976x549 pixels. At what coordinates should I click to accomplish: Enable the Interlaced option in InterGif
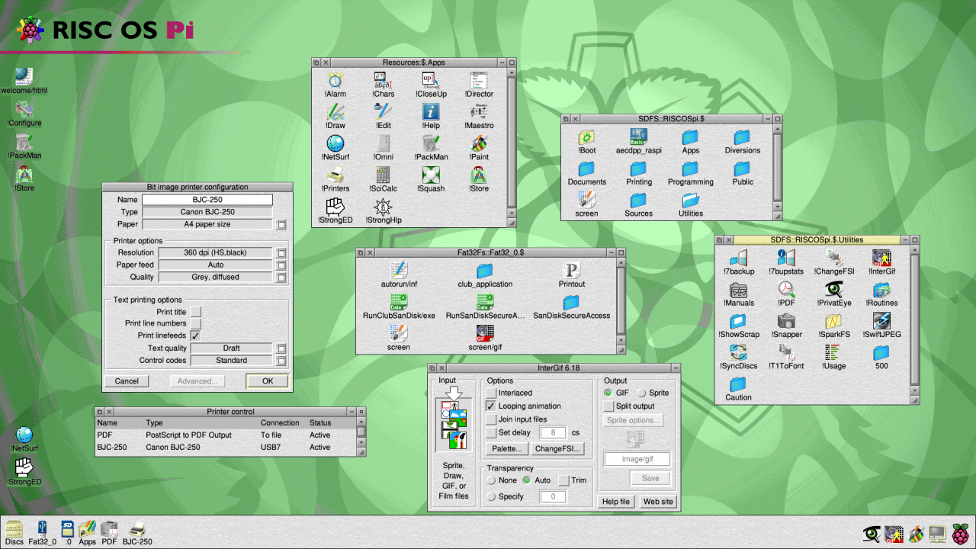[x=493, y=393]
